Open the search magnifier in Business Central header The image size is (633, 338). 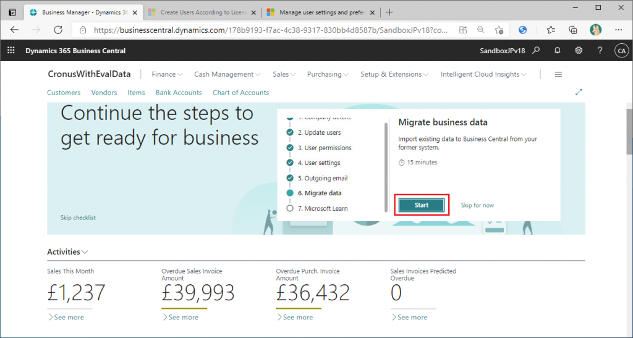(x=536, y=51)
